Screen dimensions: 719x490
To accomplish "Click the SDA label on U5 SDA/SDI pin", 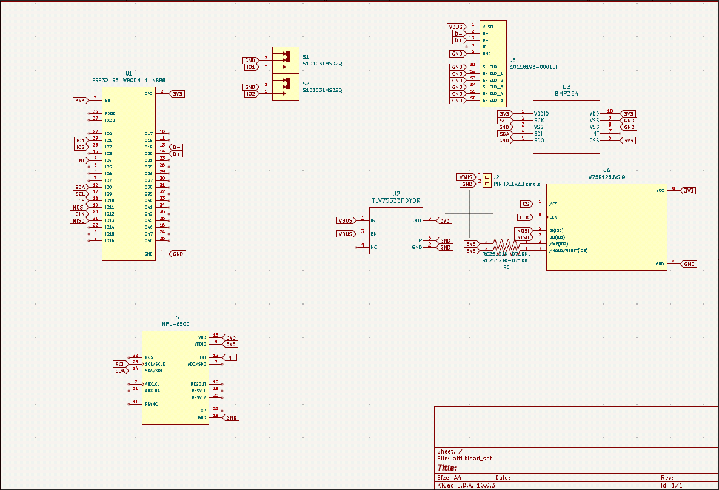I will pos(120,371).
